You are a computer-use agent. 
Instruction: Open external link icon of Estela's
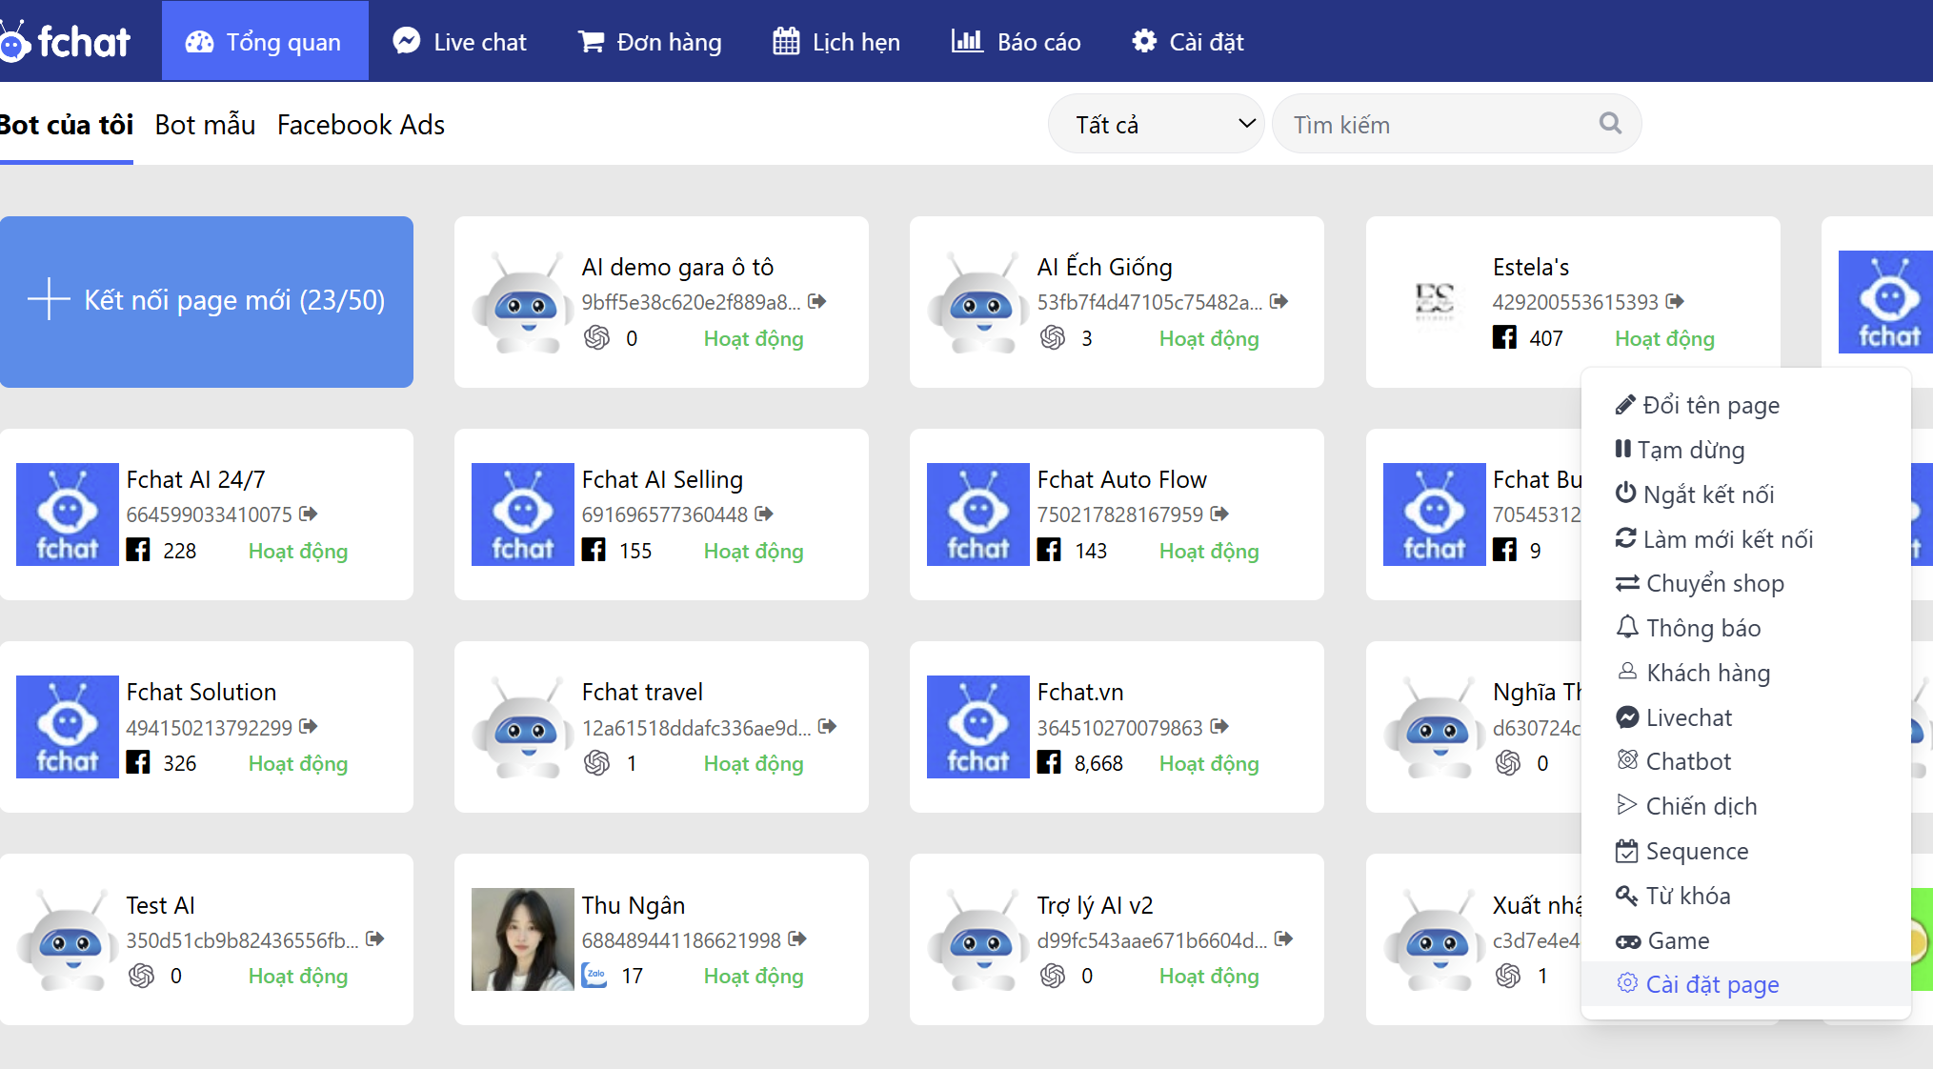click(x=1675, y=301)
